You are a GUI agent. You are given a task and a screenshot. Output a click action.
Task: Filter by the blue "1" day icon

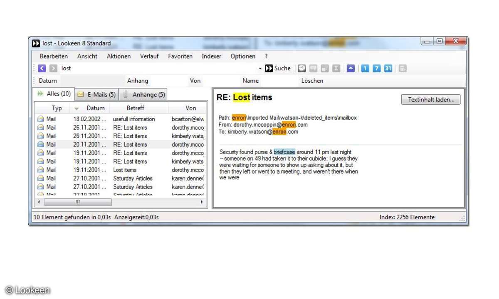tap(365, 69)
